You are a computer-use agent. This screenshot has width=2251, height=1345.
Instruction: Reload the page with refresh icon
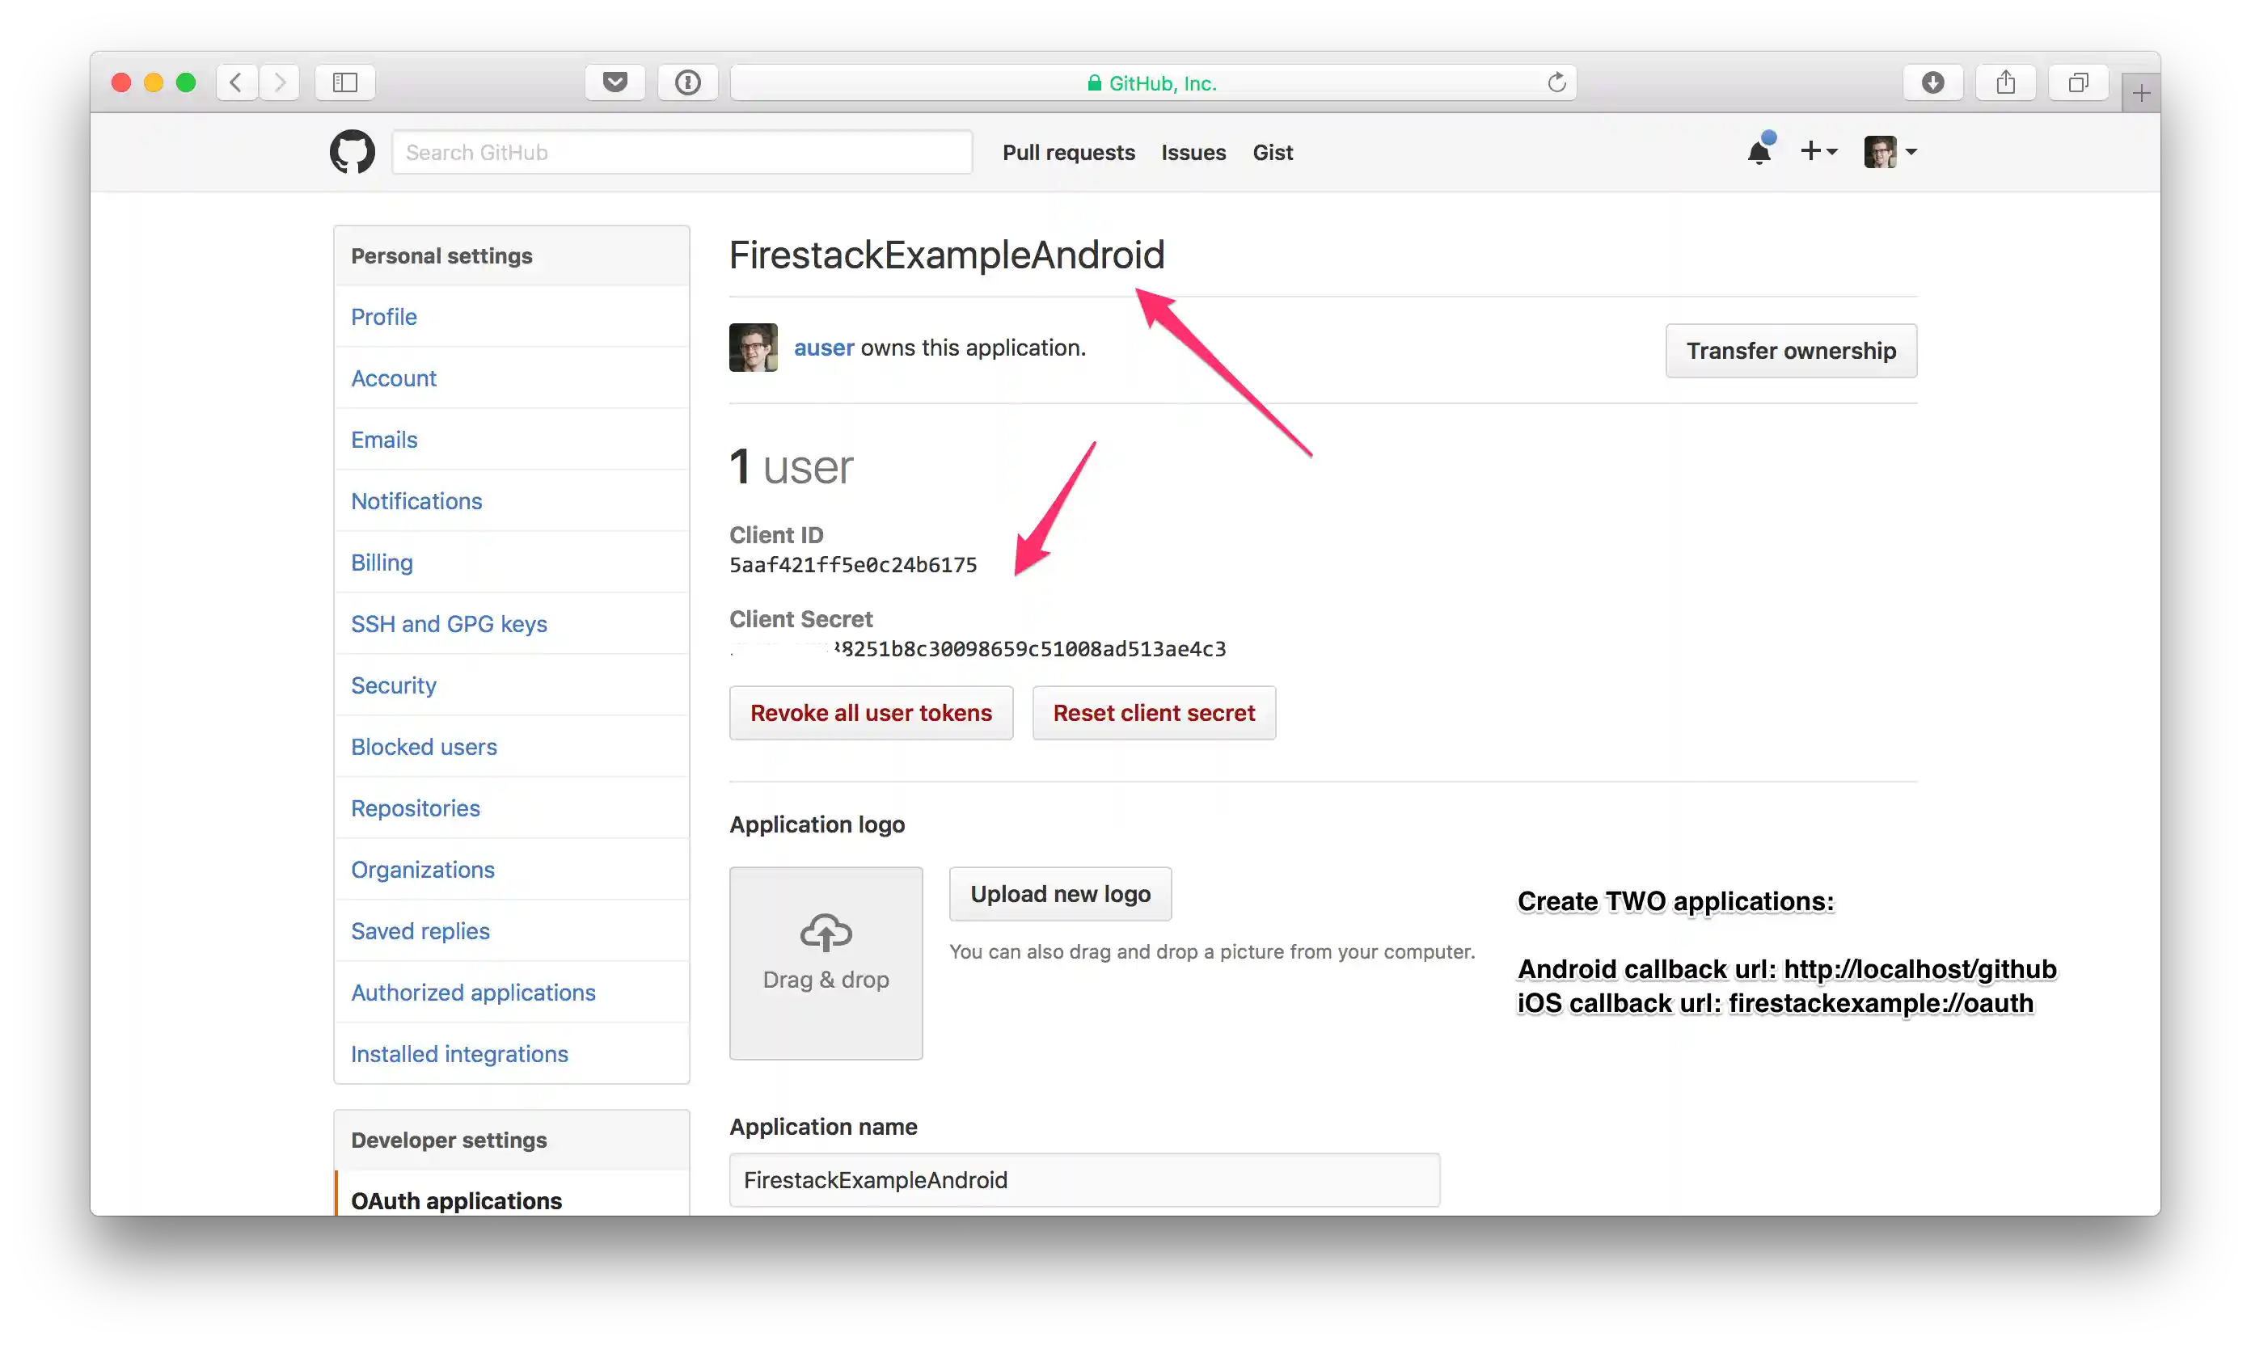click(1556, 82)
